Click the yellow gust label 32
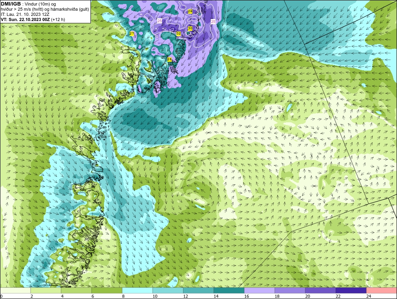This screenshot has width=397, height=299. pos(179,33)
